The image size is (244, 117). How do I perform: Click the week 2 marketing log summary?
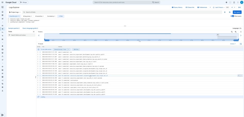pyautogui.click(x=79, y=57)
